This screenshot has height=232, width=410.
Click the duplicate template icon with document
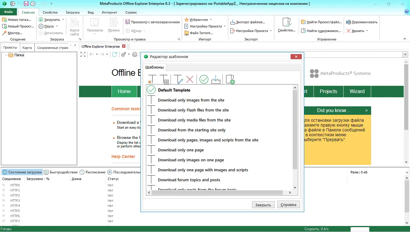pyautogui.click(x=164, y=79)
